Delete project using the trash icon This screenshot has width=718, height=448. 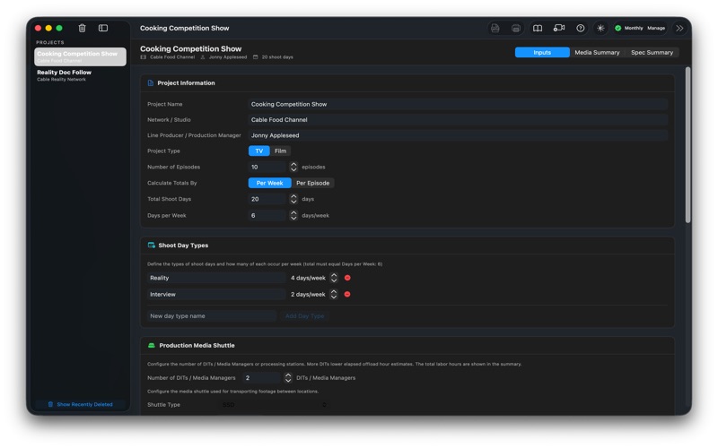click(x=82, y=28)
